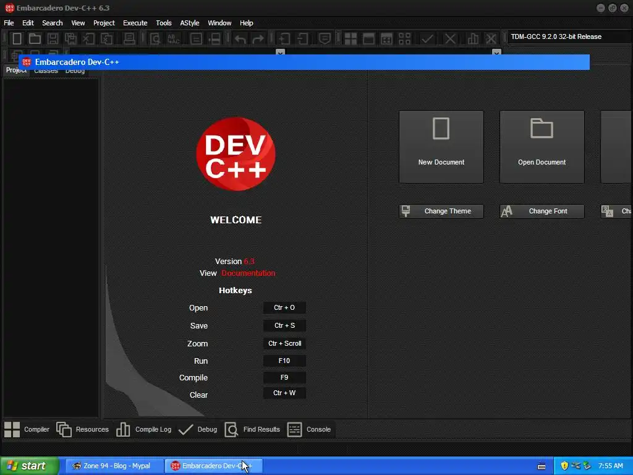
Task: Click the Run window toolbar icon
Action: 368,39
